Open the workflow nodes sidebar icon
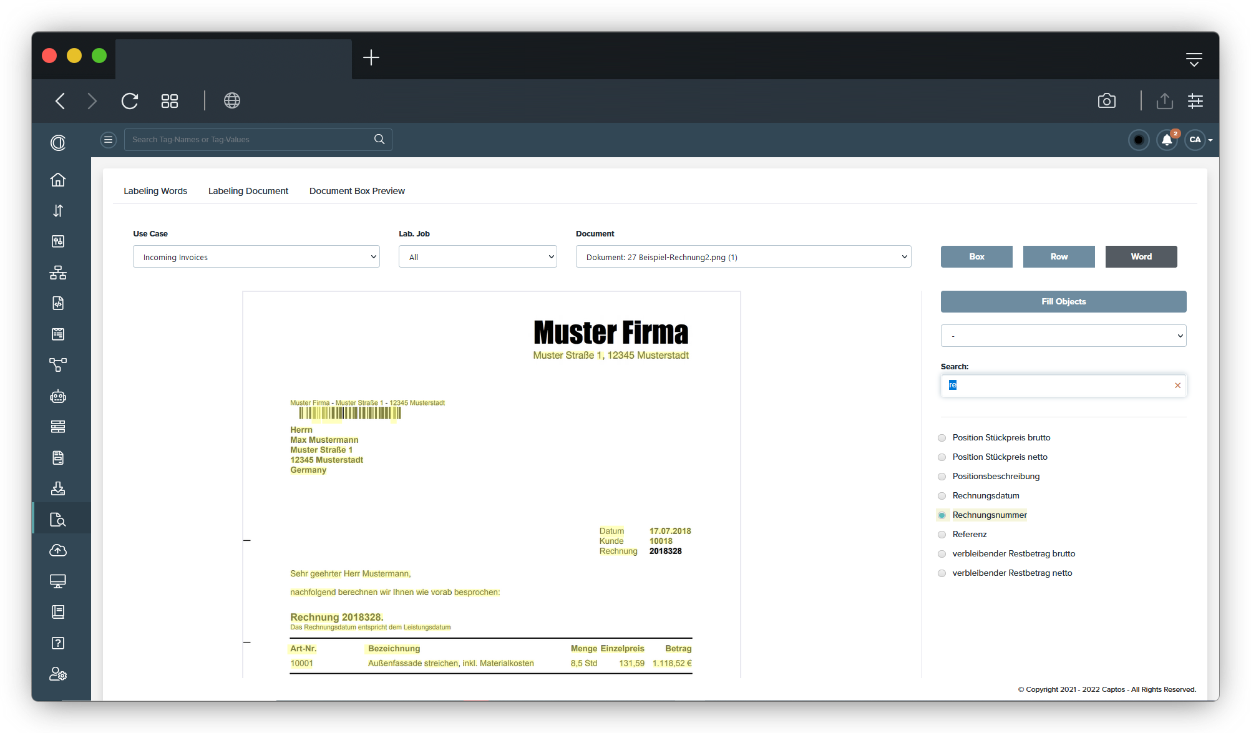Viewport: 1251px width, 733px height. point(58,365)
